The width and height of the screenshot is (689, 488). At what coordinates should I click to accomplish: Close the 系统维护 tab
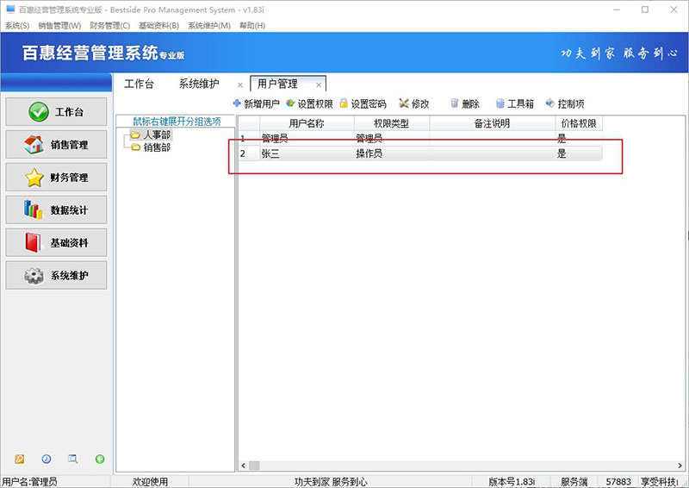coord(240,85)
